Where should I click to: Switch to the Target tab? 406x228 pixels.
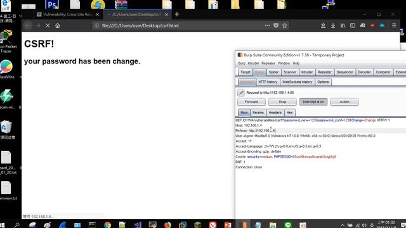point(246,72)
